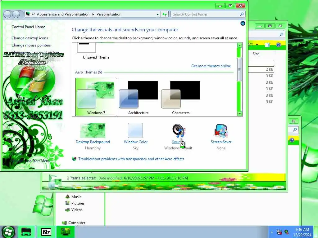Screen dimensions: 318x238
Task: Click the search magnifier in Control Panel
Action: tap(242, 14)
